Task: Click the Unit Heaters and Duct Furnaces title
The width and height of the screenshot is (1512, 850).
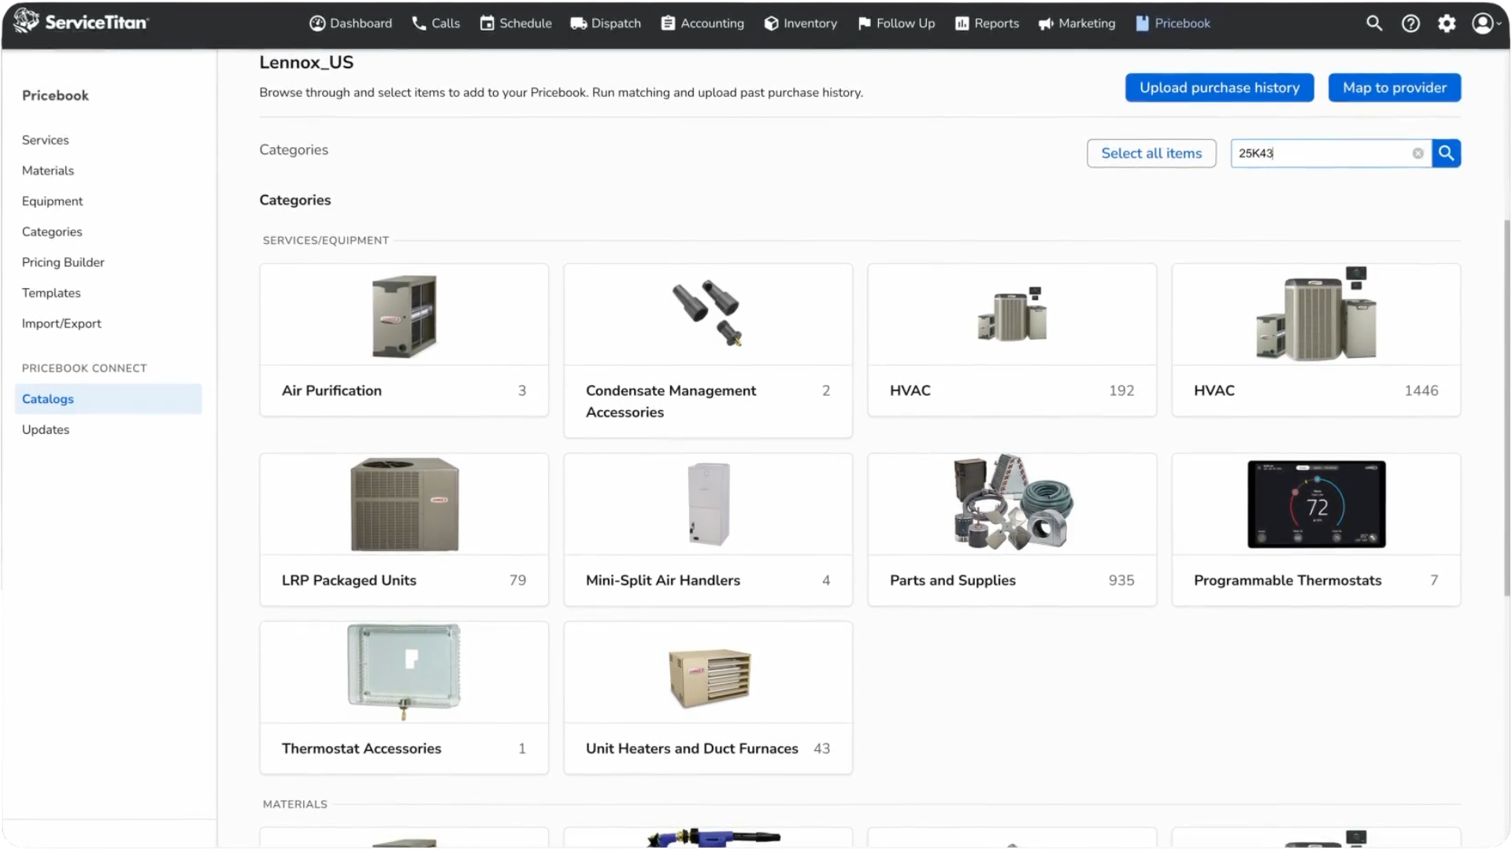Action: click(692, 749)
